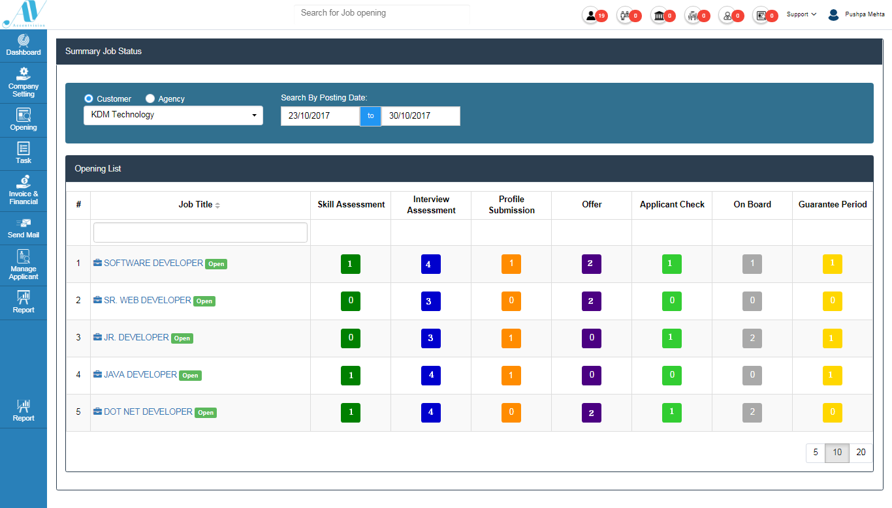Open the SR. WEB DEVELOPER job link

(x=148, y=300)
